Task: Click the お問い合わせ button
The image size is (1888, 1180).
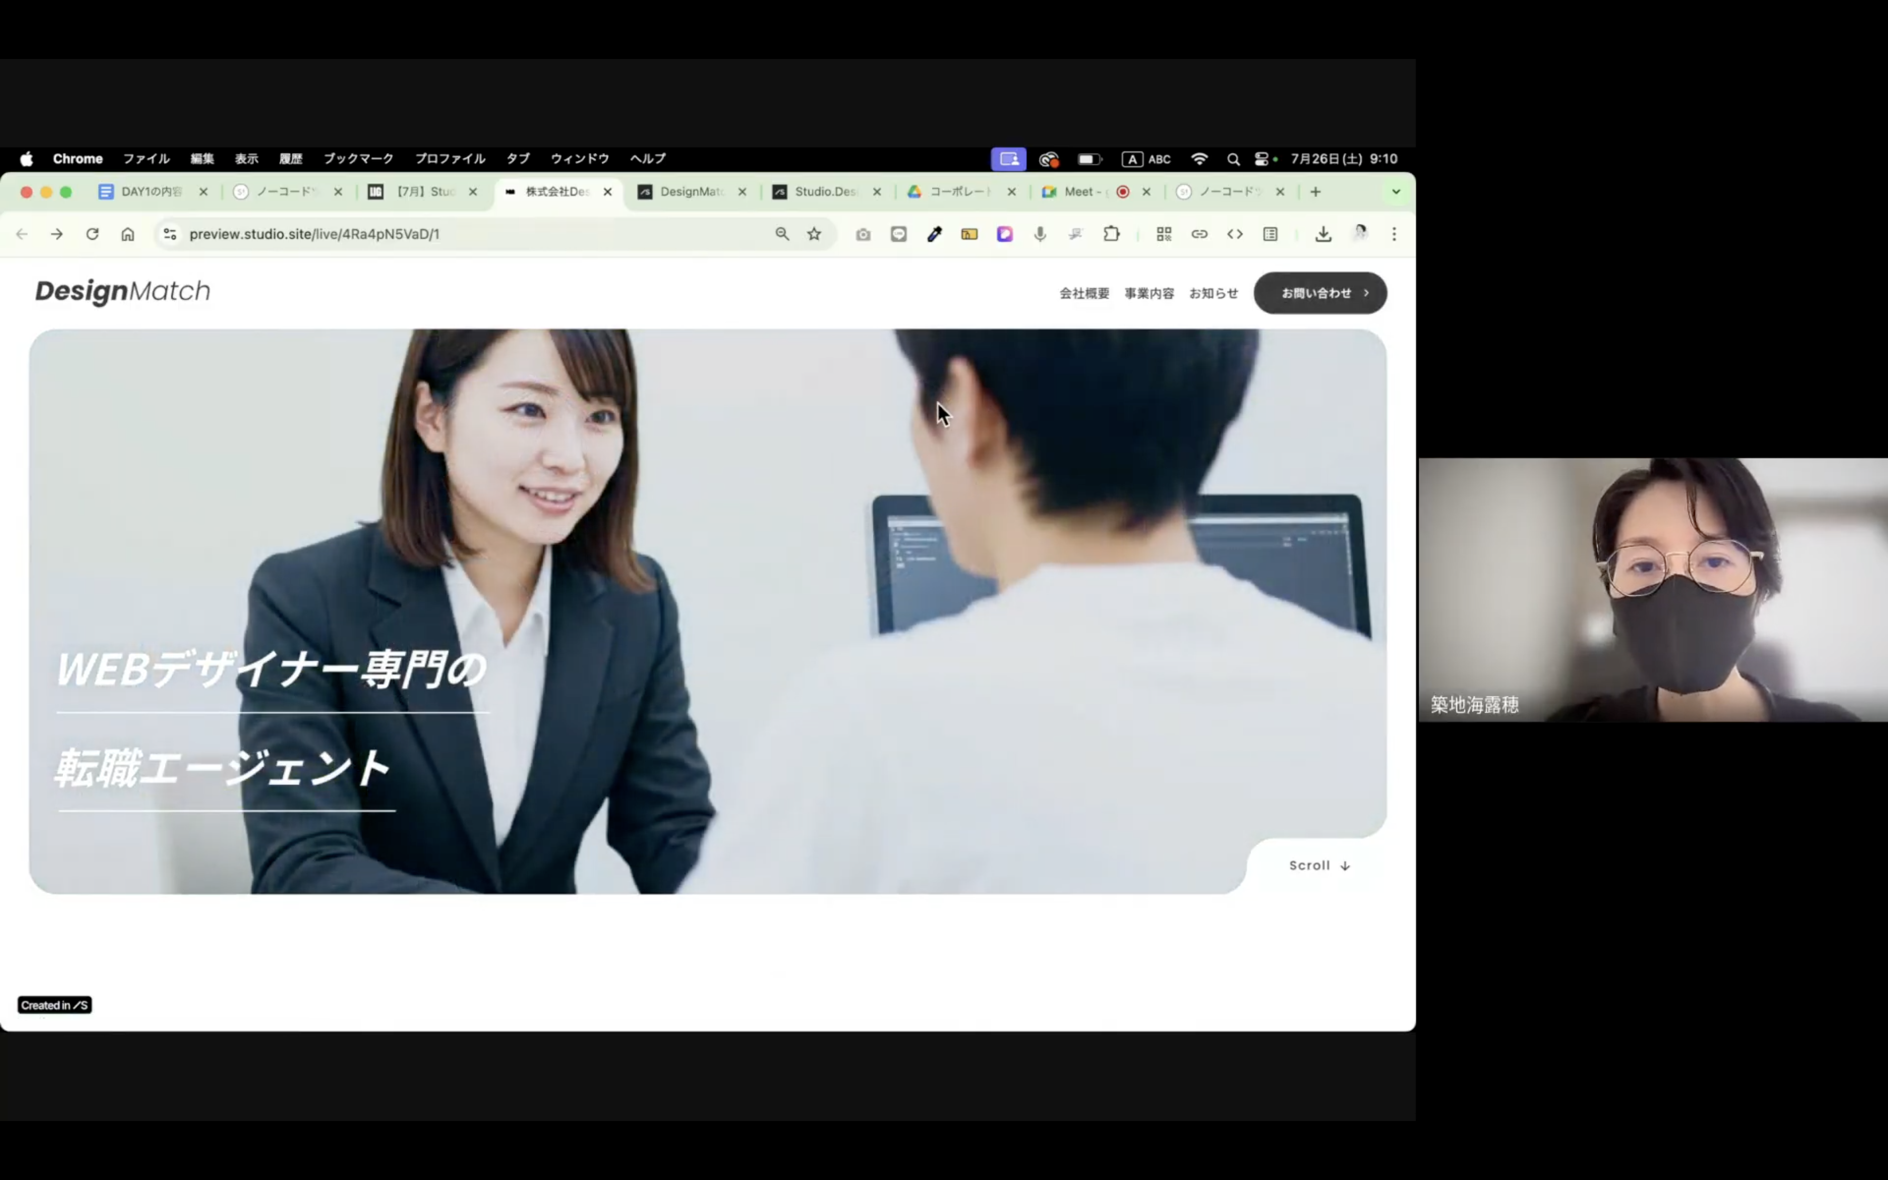Action: tap(1320, 293)
